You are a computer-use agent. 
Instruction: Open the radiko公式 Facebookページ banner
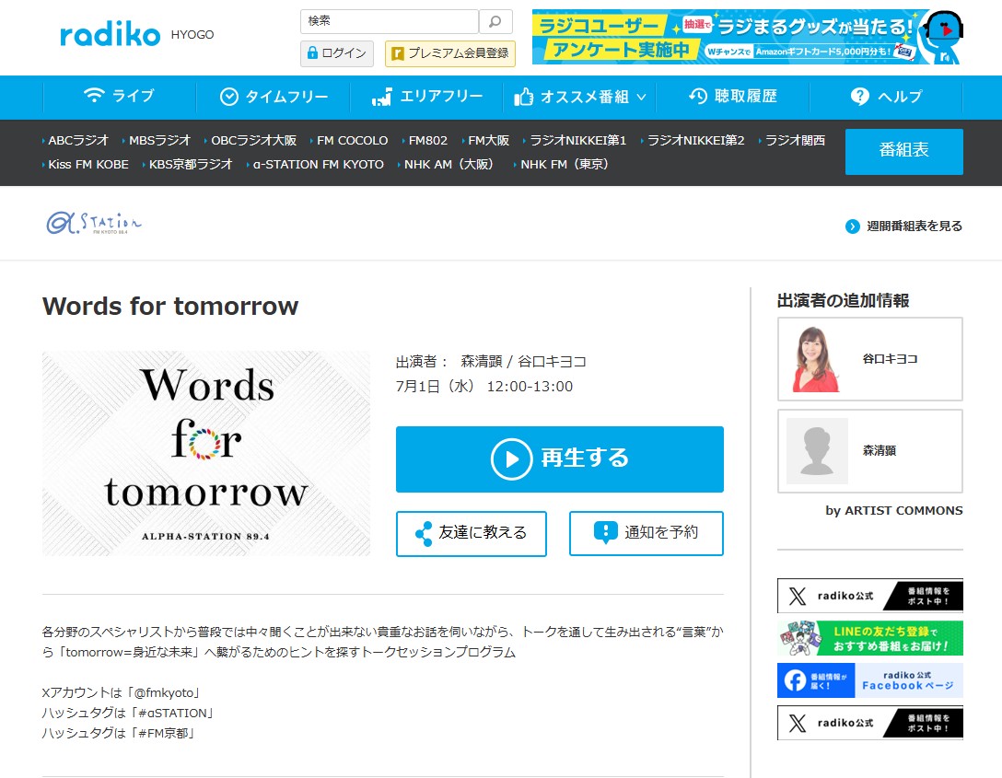click(869, 680)
